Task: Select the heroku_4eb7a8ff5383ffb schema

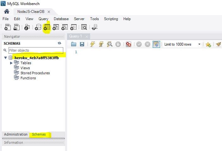Action: (37, 58)
